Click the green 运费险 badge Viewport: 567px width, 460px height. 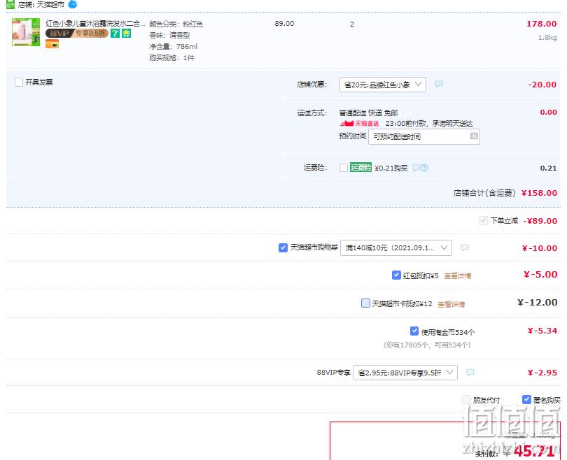tap(360, 168)
